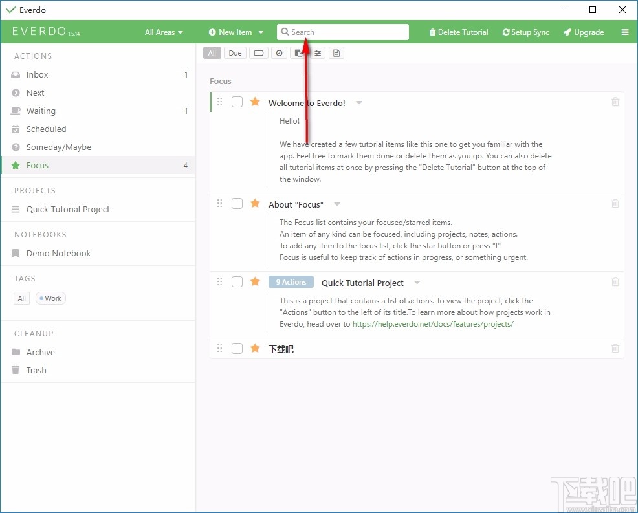Screen dimensions: 638x513
Task: Unstar the About "Focus" item
Action: tap(255, 203)
